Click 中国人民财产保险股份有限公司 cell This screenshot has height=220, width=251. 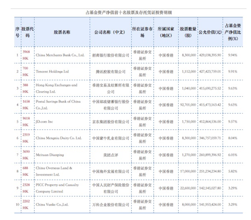click(x=111, y=188)
